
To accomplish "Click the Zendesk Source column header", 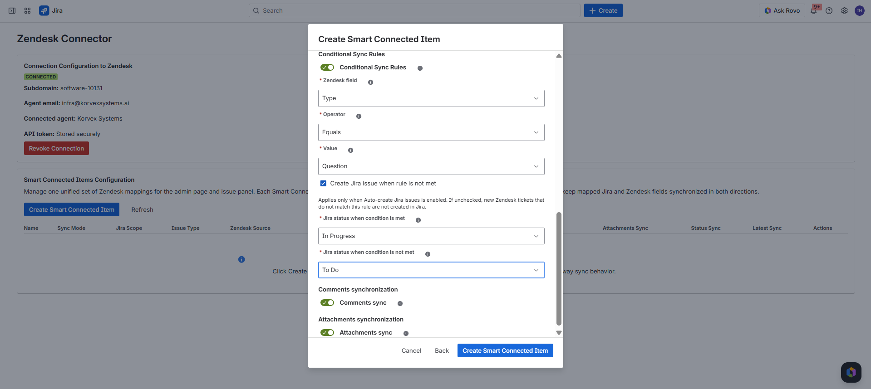I will pos(250,228).
